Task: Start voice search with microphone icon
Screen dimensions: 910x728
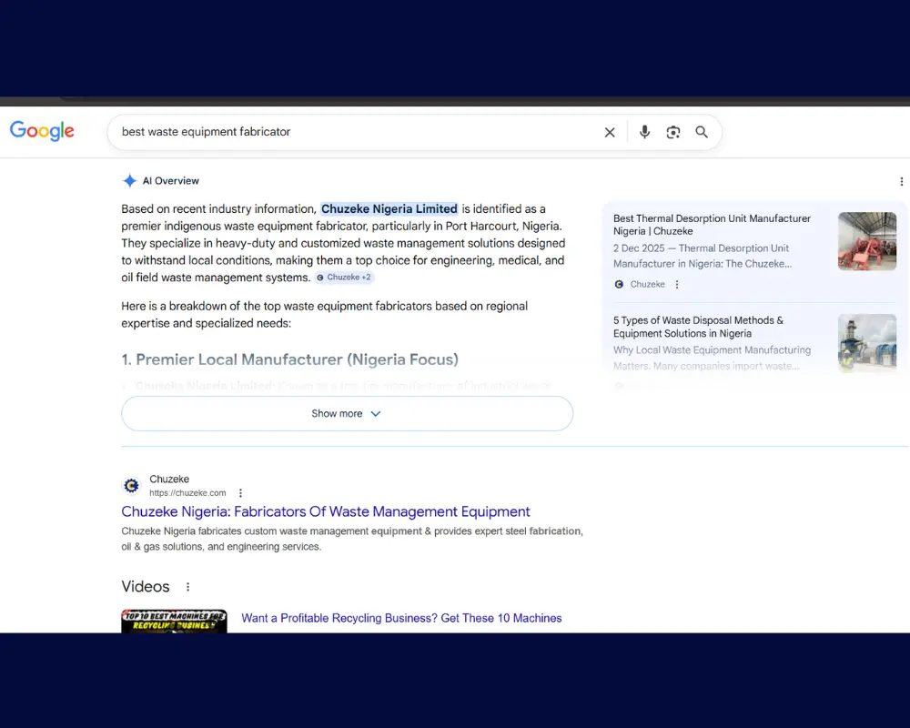Action: click(644, 132)
